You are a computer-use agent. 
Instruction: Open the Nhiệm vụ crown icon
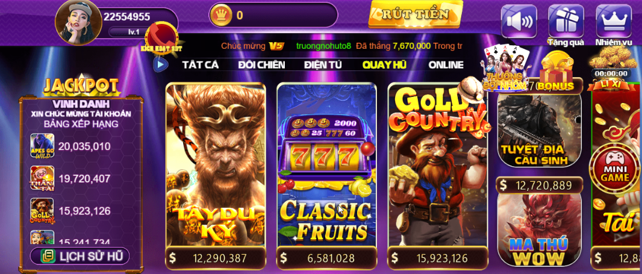click(x=613, y=21)
